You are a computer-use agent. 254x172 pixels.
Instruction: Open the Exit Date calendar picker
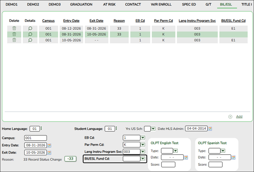tap(49, 152)
